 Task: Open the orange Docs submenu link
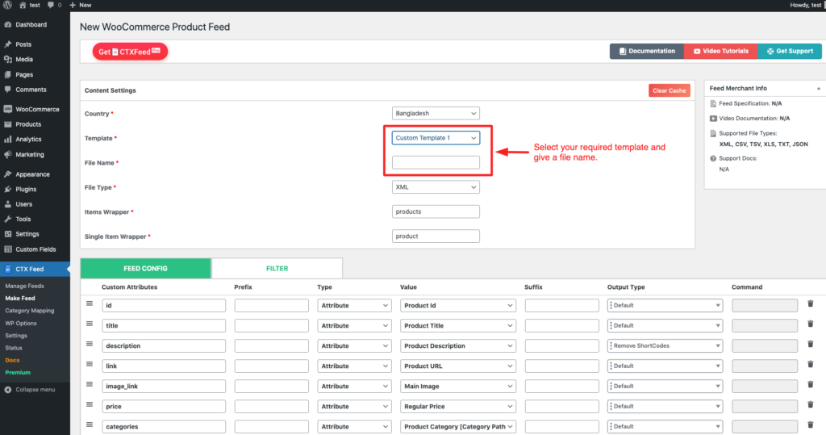[x=12, y=360]
